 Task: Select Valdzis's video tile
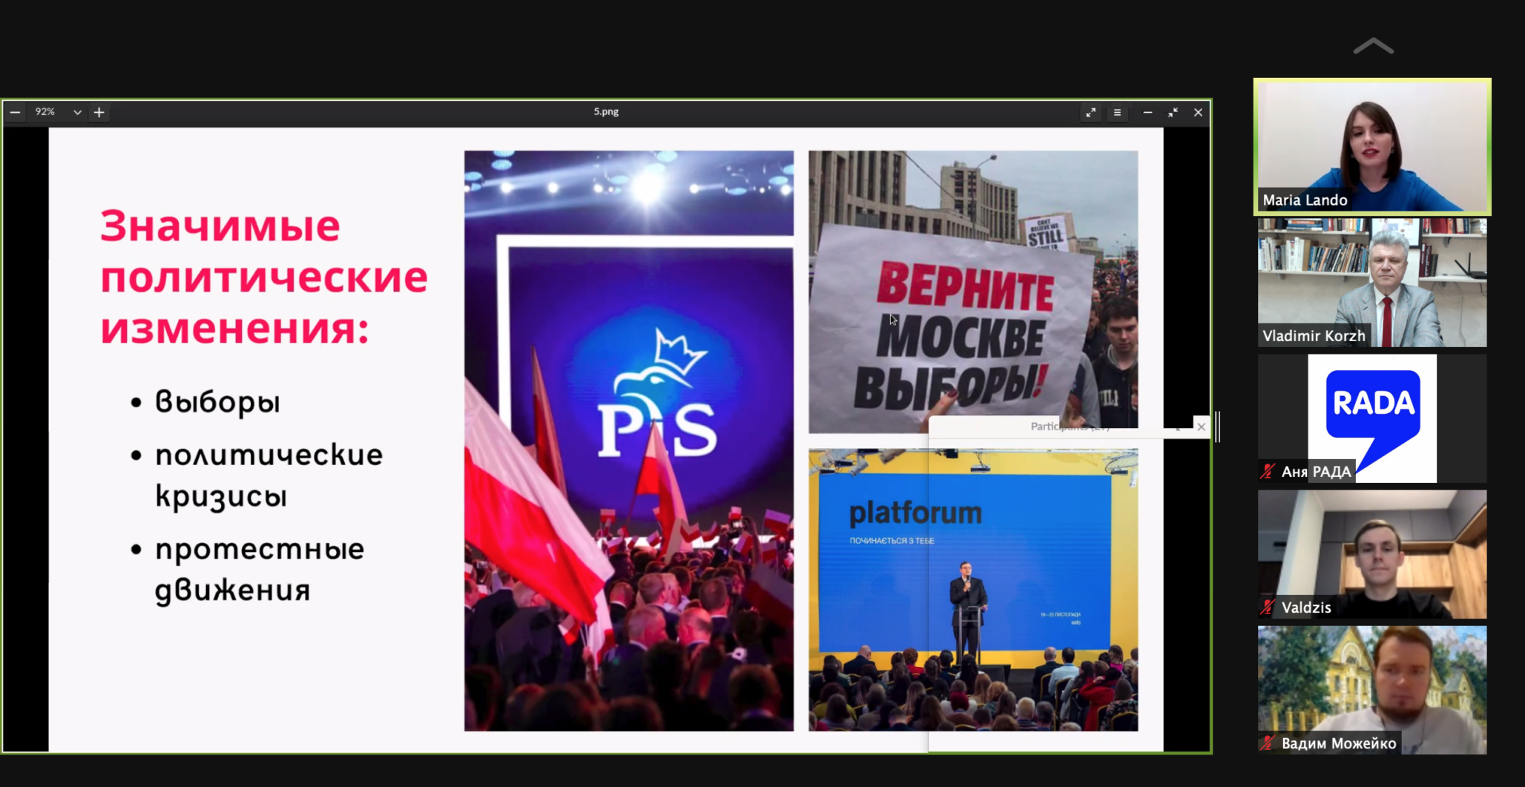[x=1371, y=553]
